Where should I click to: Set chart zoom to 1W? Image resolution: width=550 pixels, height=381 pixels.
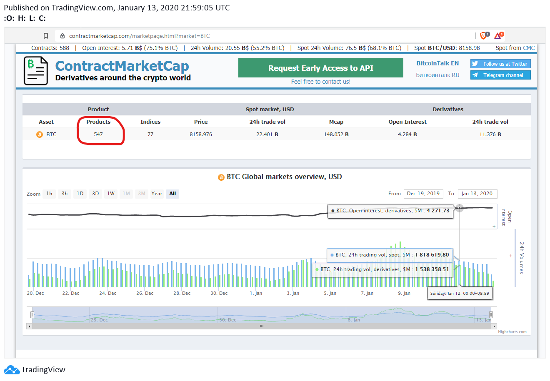[x=111, y=194]
